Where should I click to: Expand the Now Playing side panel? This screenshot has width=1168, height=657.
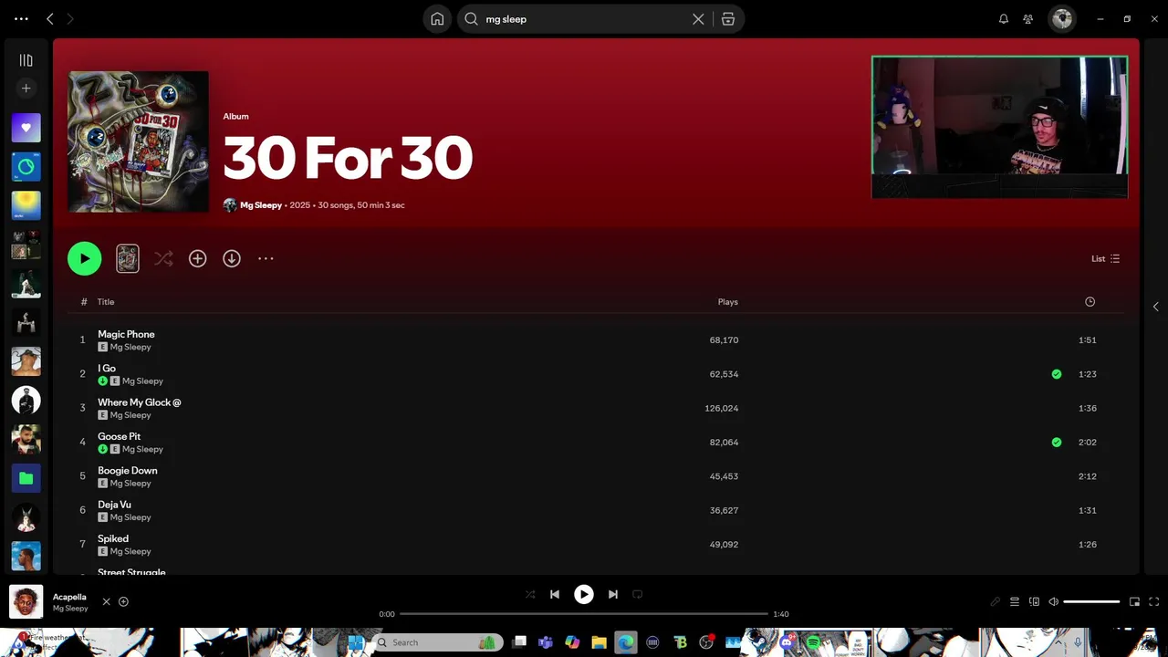[1155, 307]
